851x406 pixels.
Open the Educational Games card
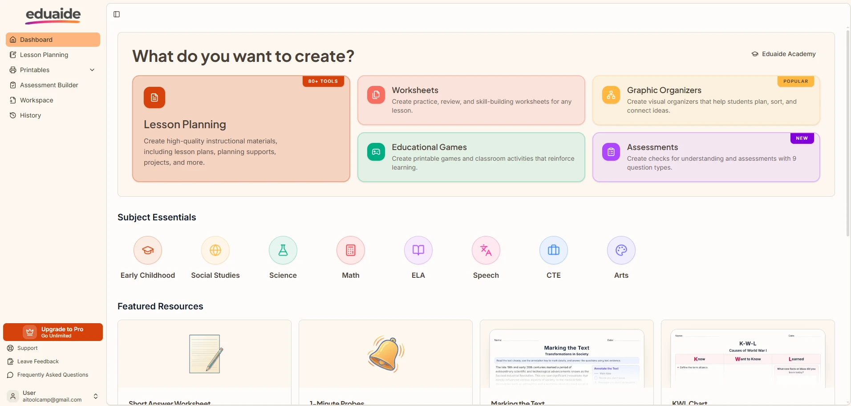[471, 157]
